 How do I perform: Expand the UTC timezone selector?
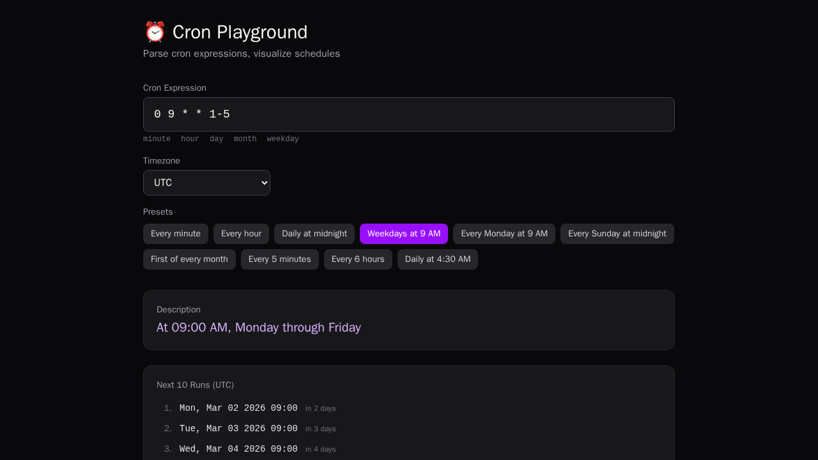pyautogui.click(x=206, y=183)
